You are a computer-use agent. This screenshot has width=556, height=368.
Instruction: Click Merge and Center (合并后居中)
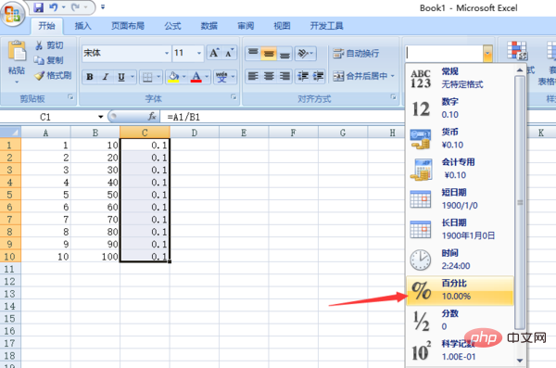360,76
